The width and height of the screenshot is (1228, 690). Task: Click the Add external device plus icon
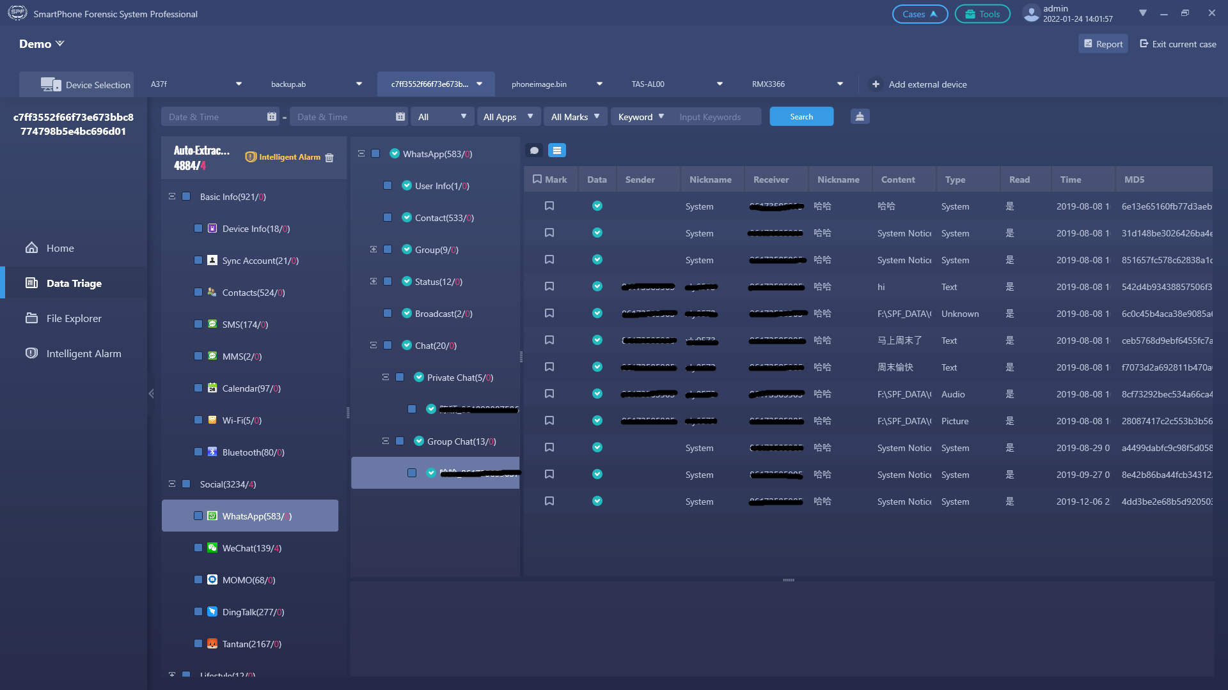coord(876,84)
